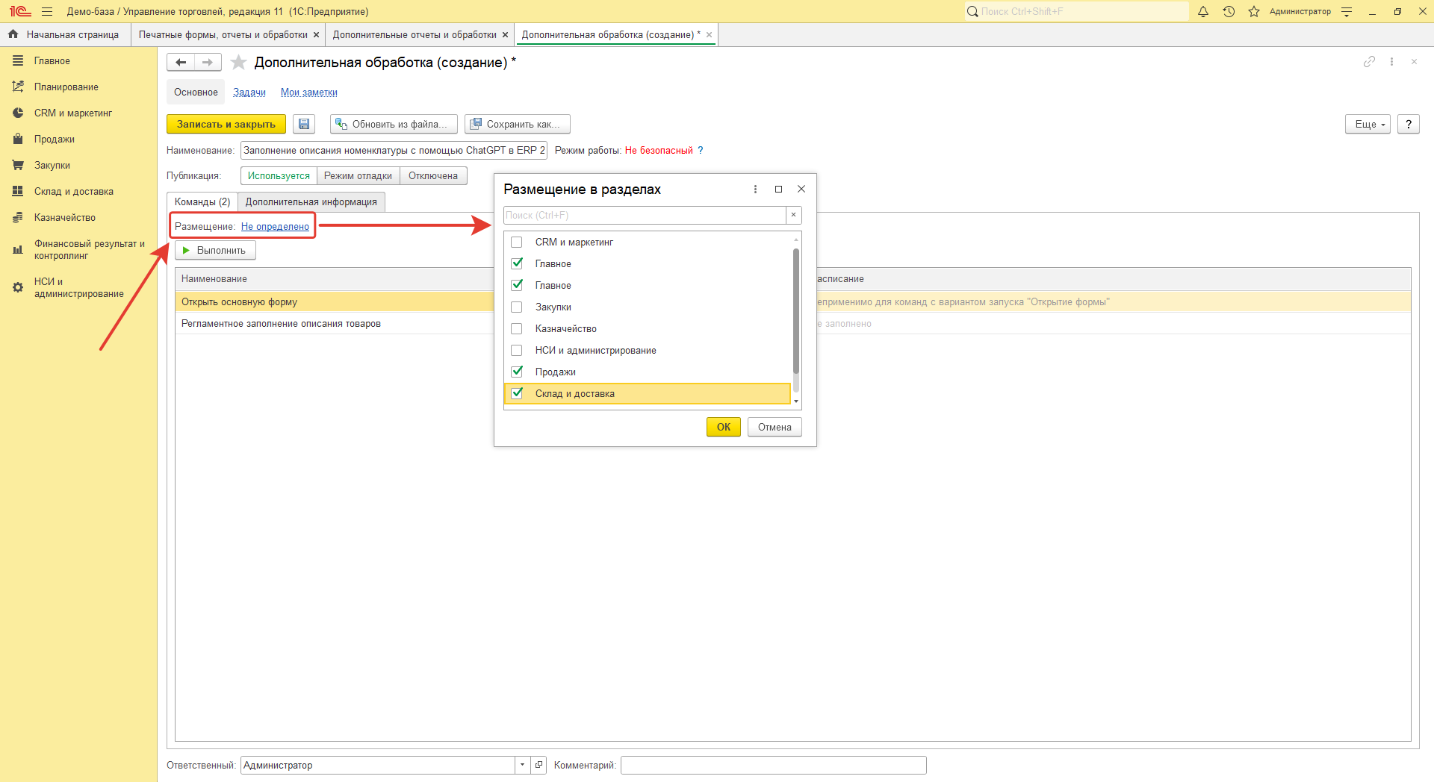Open Склад и доставка sidebar section
Viewport: 1434px width, 782px height.
[73, 192]
